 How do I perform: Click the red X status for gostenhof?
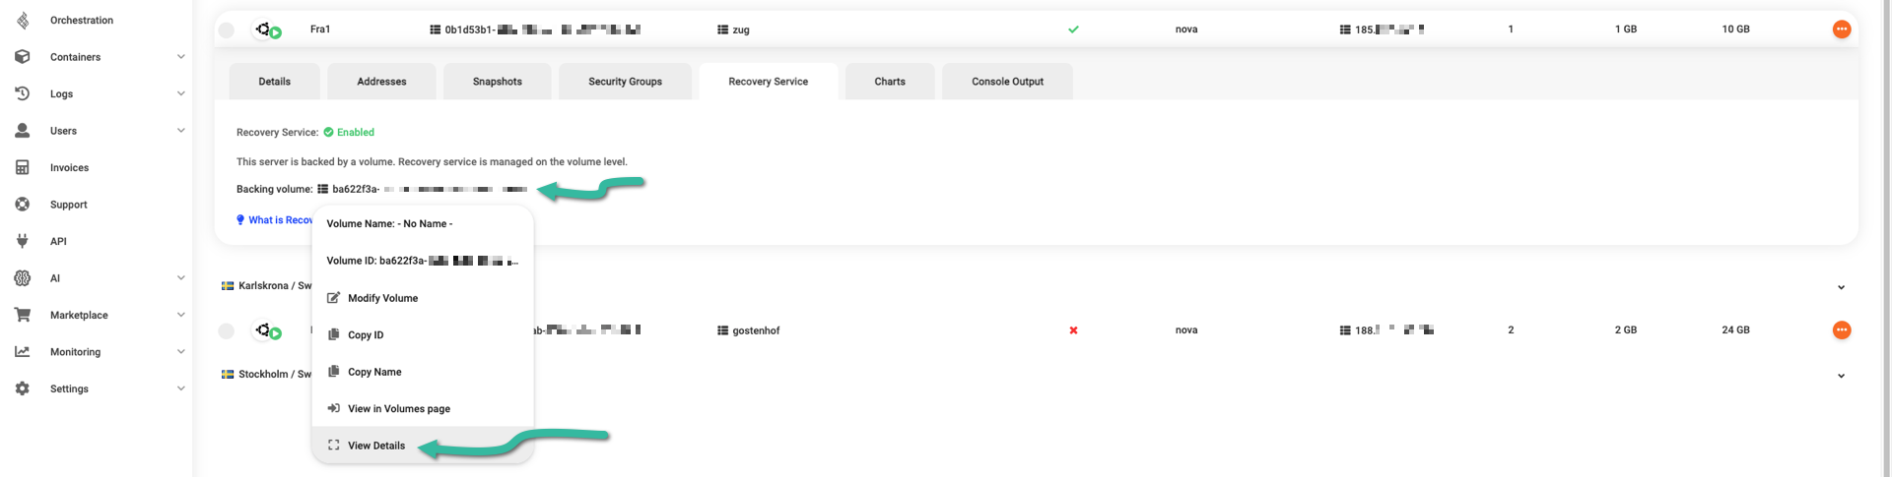(x=1073, y=330)
